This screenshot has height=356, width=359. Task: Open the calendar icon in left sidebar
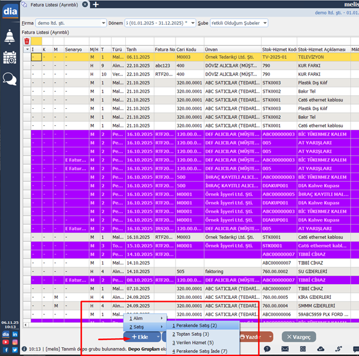pos(9,58)
